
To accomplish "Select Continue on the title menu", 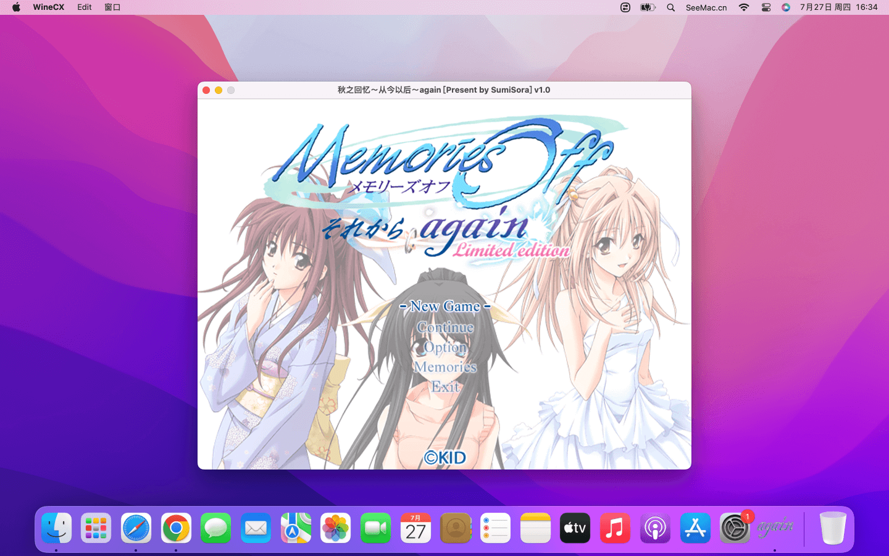I will 445,327.
